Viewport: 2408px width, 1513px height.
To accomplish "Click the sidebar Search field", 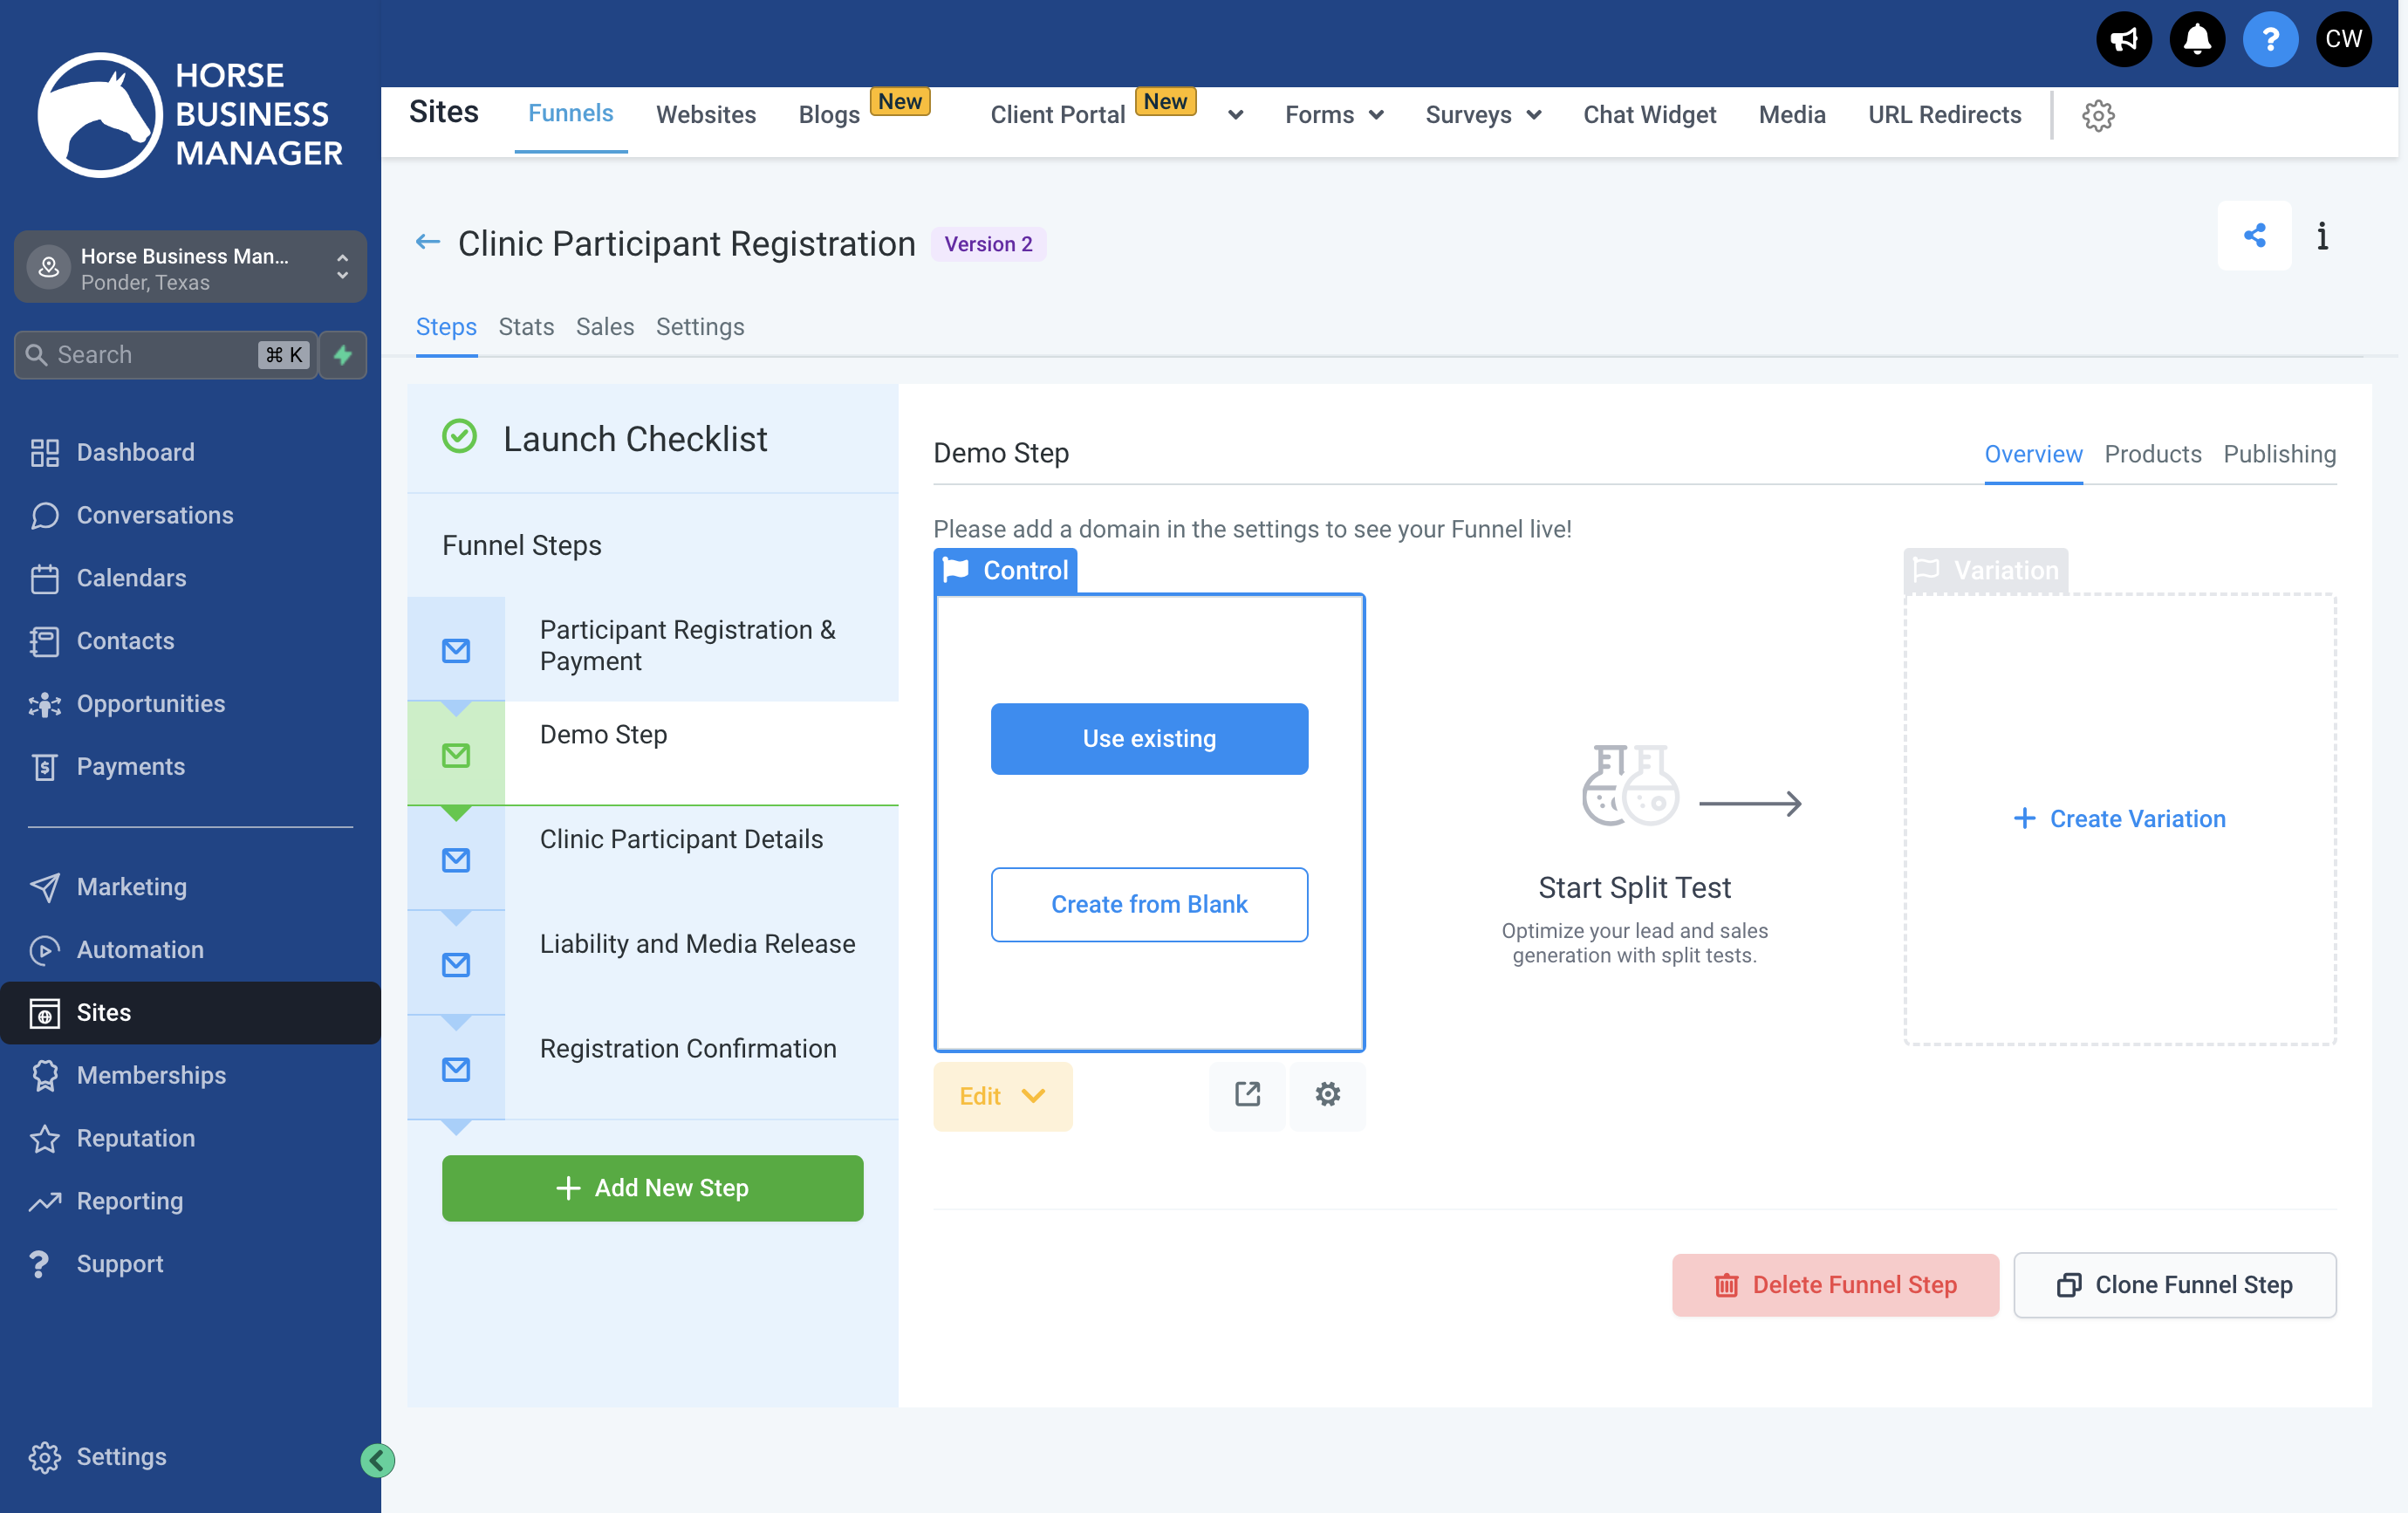I will [x=165, y=355].
